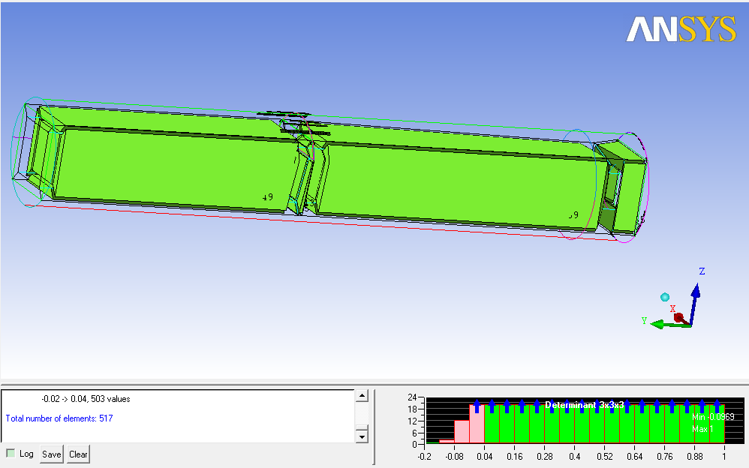Select the tallest pink histogram bar before 0.04

[477, 424]
